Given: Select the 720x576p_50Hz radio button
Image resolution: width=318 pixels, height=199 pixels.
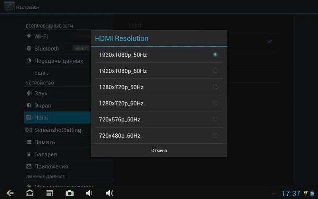Looking at the screenshot, I should coord(215,119).
